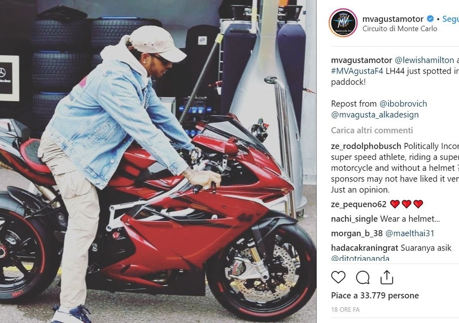Screen dimensions: 459x323
Task: Open the Circuito di Monte Carlo location
Action: (400, 29)
